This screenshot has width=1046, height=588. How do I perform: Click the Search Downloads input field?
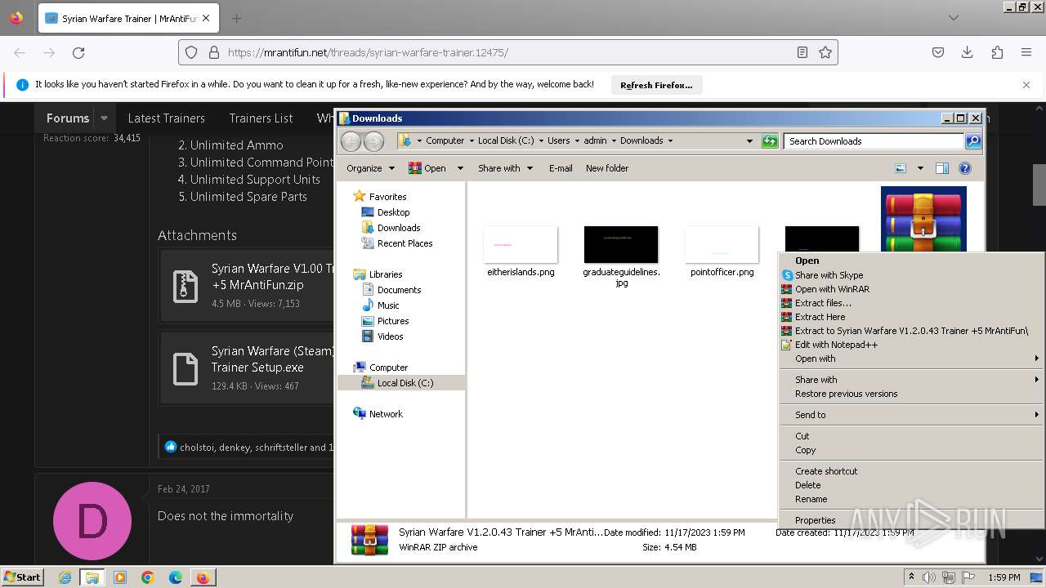[874, 141]
